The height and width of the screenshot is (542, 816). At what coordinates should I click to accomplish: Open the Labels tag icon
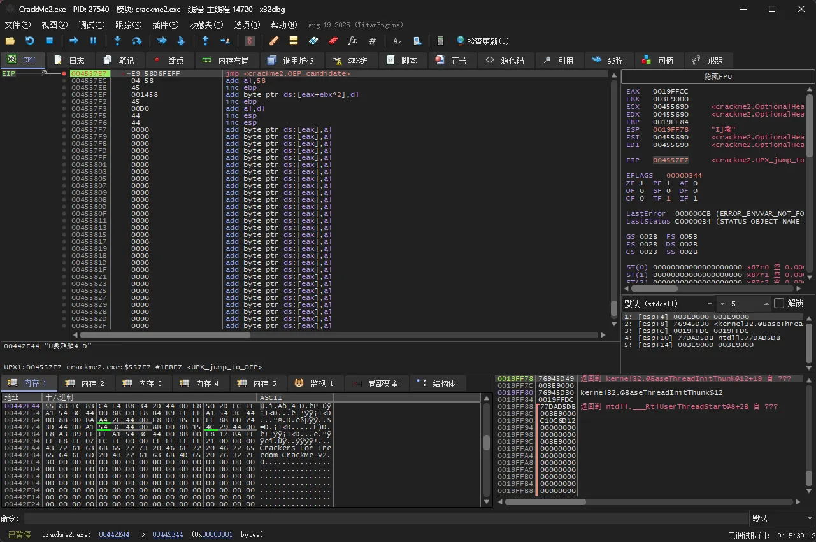click(313, 41)
